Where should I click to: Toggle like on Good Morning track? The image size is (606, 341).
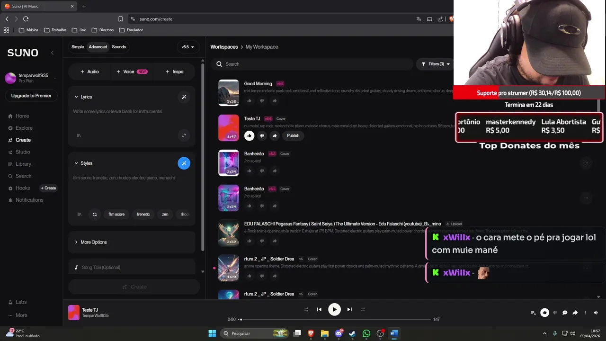250,100
